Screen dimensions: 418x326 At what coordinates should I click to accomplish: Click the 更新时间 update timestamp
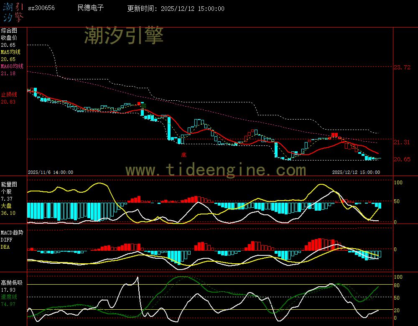[176, 9]
